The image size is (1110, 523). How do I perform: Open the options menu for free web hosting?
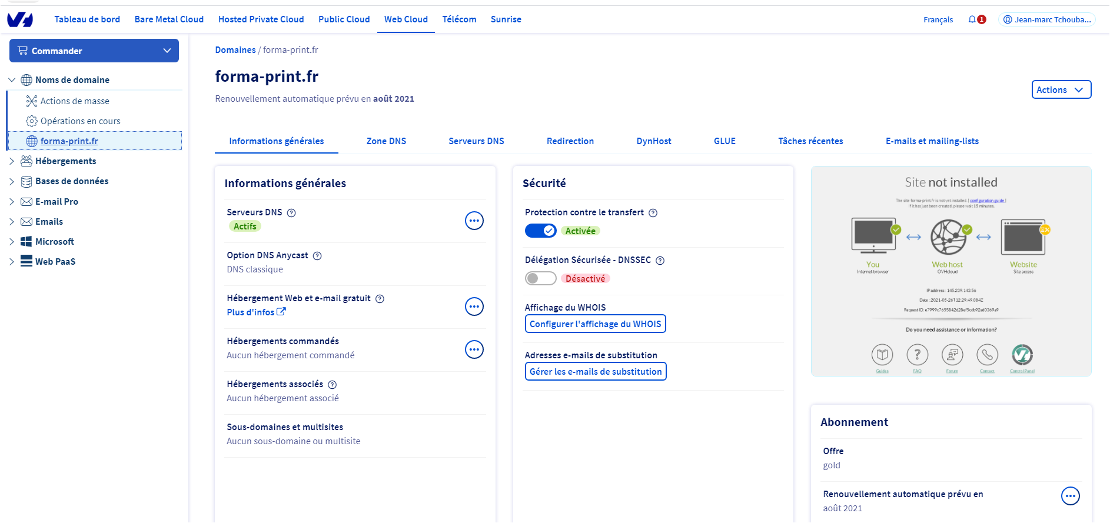click(474, 307)
